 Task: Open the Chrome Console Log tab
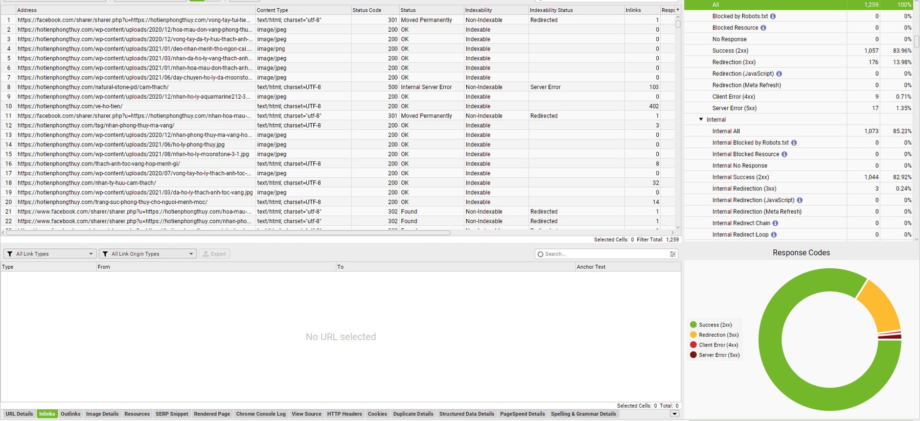point(261,414)
